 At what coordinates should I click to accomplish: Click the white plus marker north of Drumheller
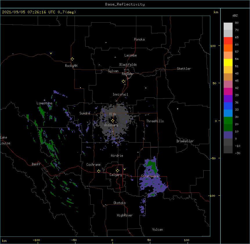tap(177, 109)
